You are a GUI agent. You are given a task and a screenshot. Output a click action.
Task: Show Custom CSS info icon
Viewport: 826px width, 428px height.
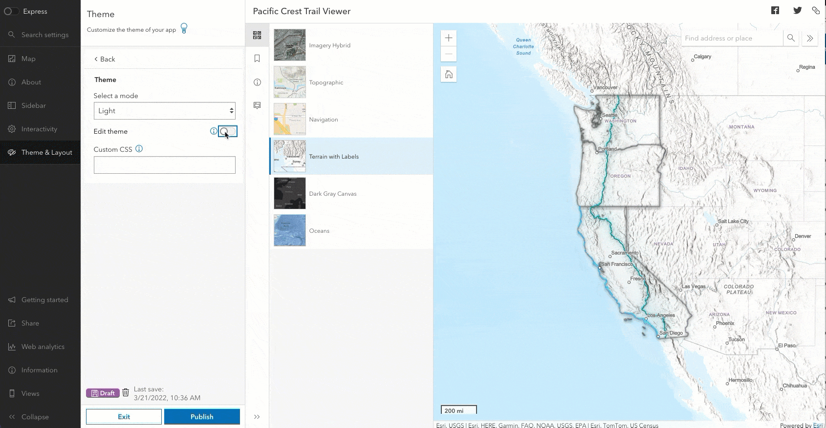coord(139,149)
